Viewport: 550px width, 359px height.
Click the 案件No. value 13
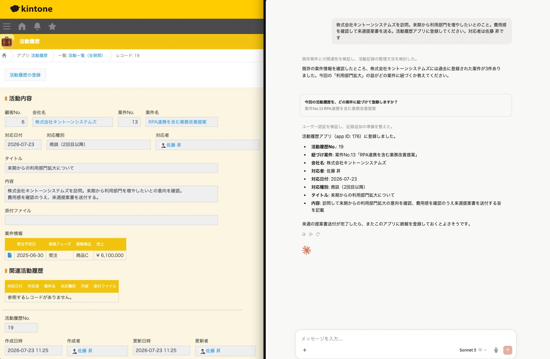(129, 122)
